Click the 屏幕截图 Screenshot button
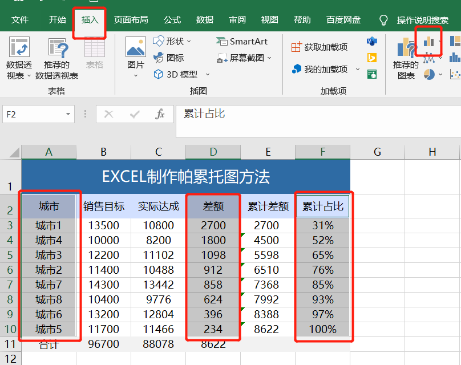The height and width of the screenshot is (365, 461). (x=241, y=58)
